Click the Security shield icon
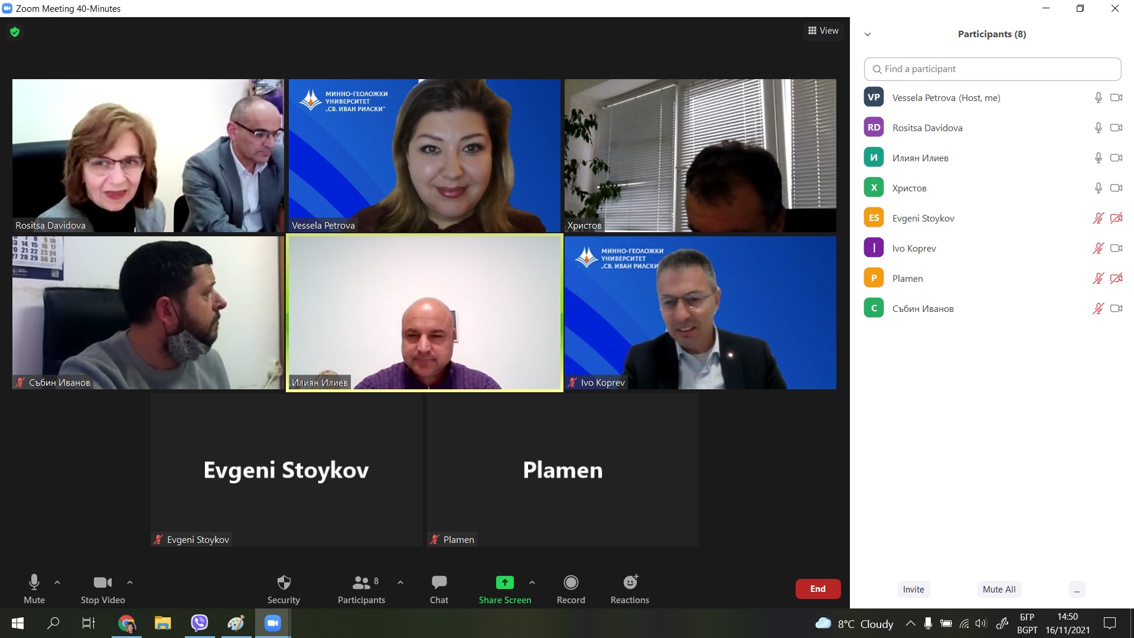The image size is (1134, 638). pos(283,583)
